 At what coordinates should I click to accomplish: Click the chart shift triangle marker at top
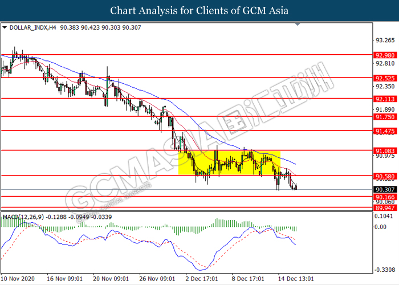tap(298, 24)
